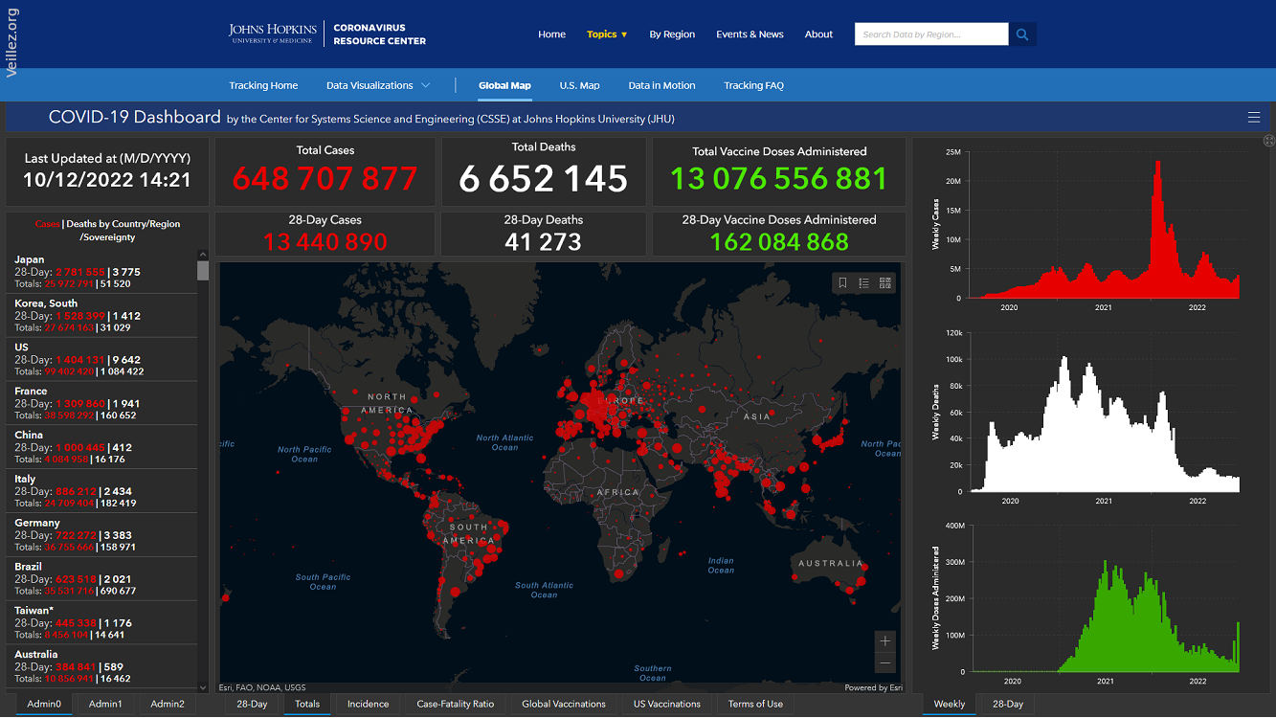
Task: Open the Data Visualizations dropdown
Action: click(x=378, y=85)
